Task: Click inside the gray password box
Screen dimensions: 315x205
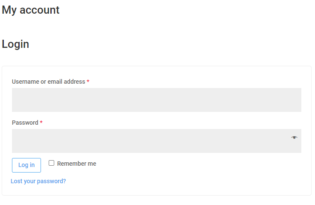Action: 157,141
